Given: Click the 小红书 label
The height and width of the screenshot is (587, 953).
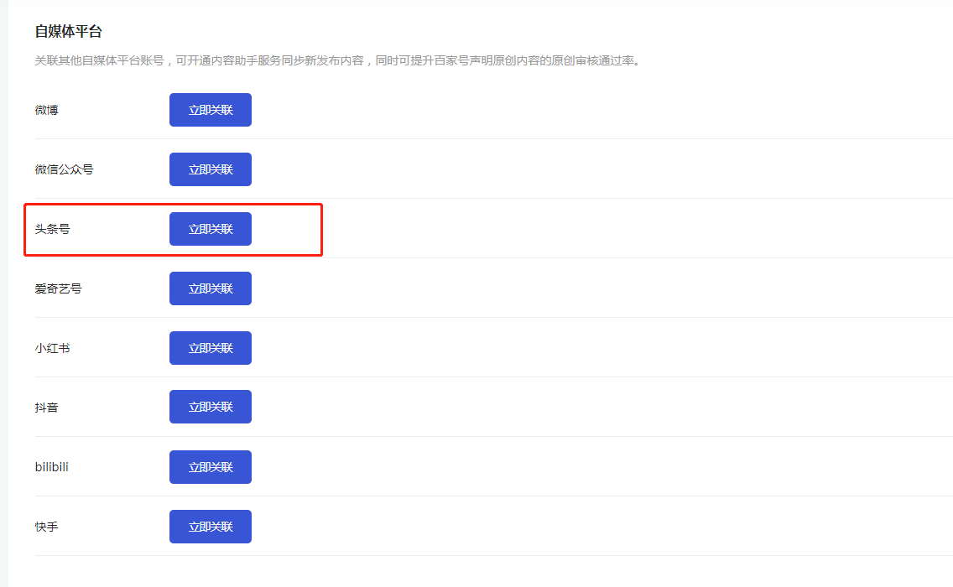Looking at the screenshot, I should [52, 348].
